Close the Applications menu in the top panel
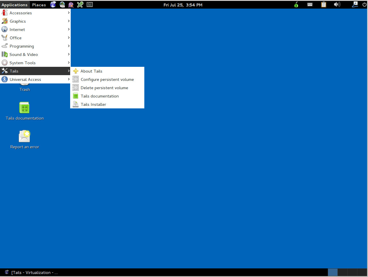The width and height of the screenshot is (368, 277). click(14, 5)
